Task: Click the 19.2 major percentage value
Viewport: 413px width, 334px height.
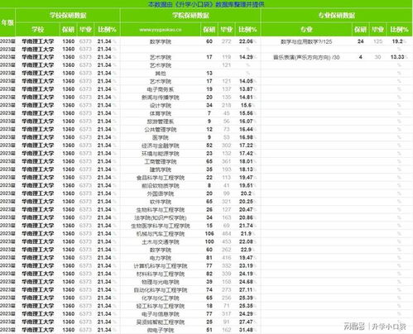Action: pos(397,41)
